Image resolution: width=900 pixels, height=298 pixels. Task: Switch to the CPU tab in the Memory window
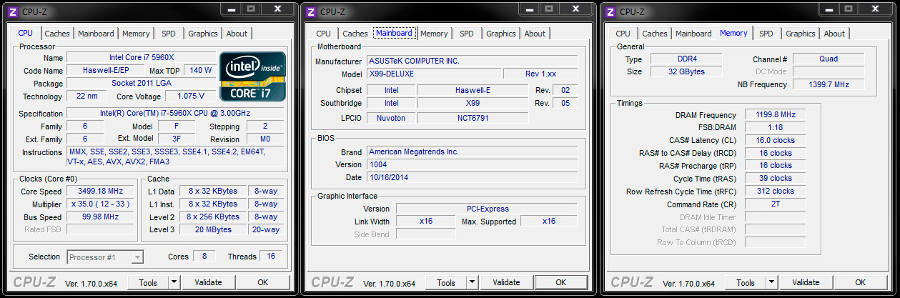(623, 34)
